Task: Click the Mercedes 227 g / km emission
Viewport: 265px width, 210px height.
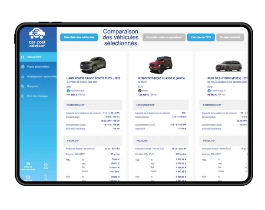Action: coord(181,154)
